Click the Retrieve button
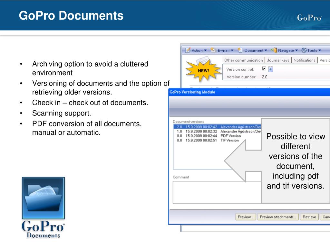Image resolution: width=330 pixels, height=247 pixels. [309, 217]
